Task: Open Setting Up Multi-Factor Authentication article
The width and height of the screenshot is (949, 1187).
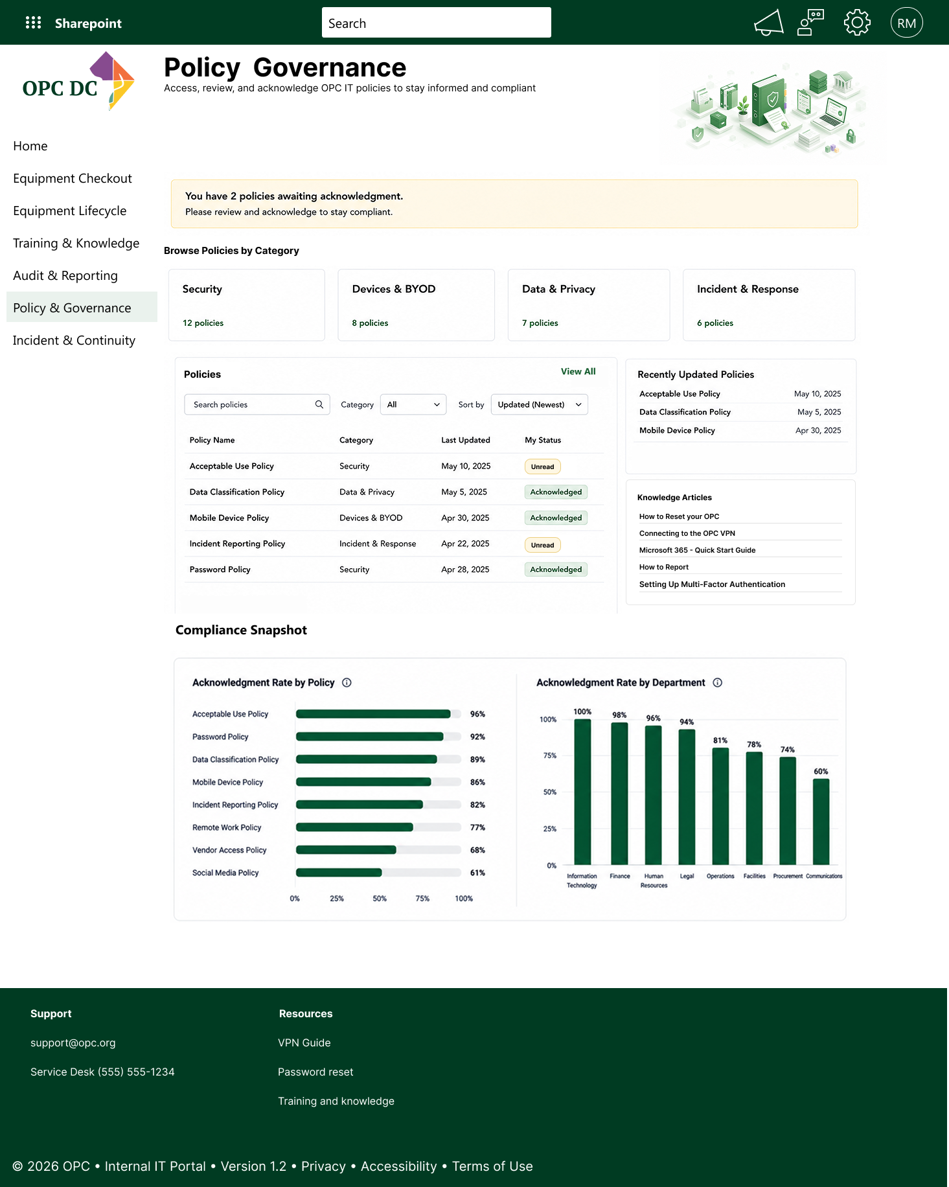Action: (712, 584)
